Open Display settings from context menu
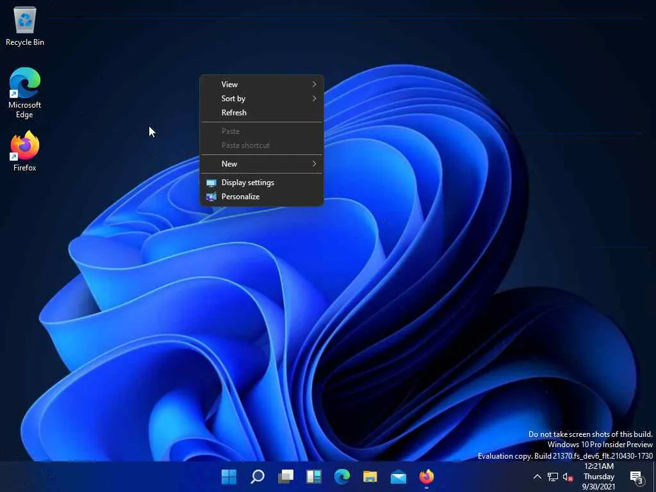 coord(262,183)
